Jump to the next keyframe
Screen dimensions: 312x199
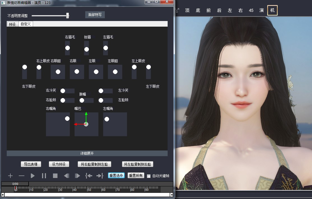click(x=100, y=176)
